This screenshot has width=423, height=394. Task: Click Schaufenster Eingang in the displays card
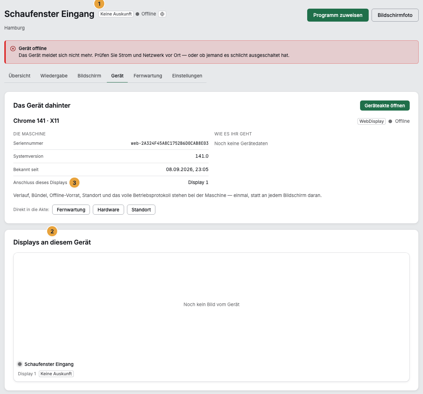point(49,364)
